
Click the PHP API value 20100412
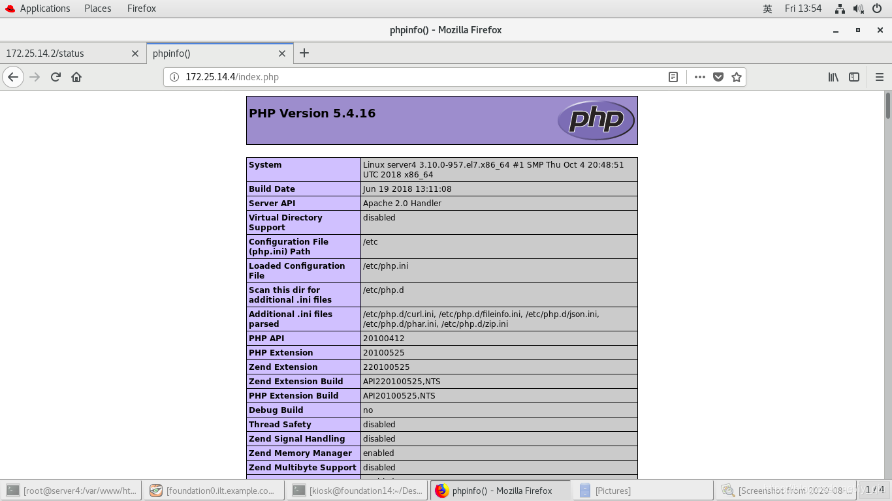point(384,339)
